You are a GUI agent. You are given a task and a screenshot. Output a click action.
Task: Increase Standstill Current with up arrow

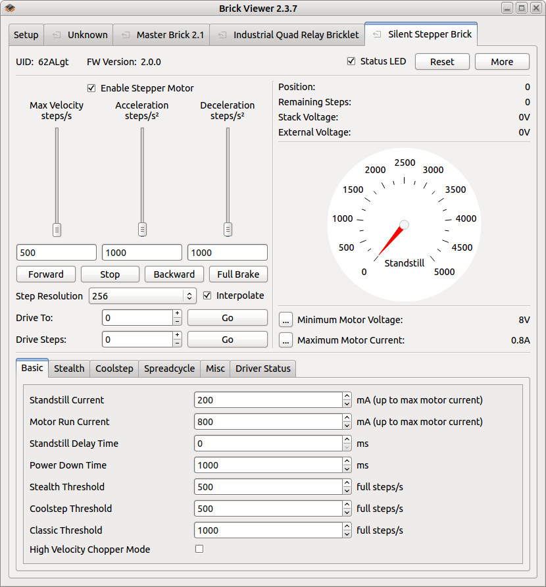pyautogui.click(x=347, y=396)
